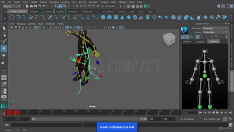Open the Attribute Editor side tab
This screenshot has height=132, width=234.
tap(232, 32)
